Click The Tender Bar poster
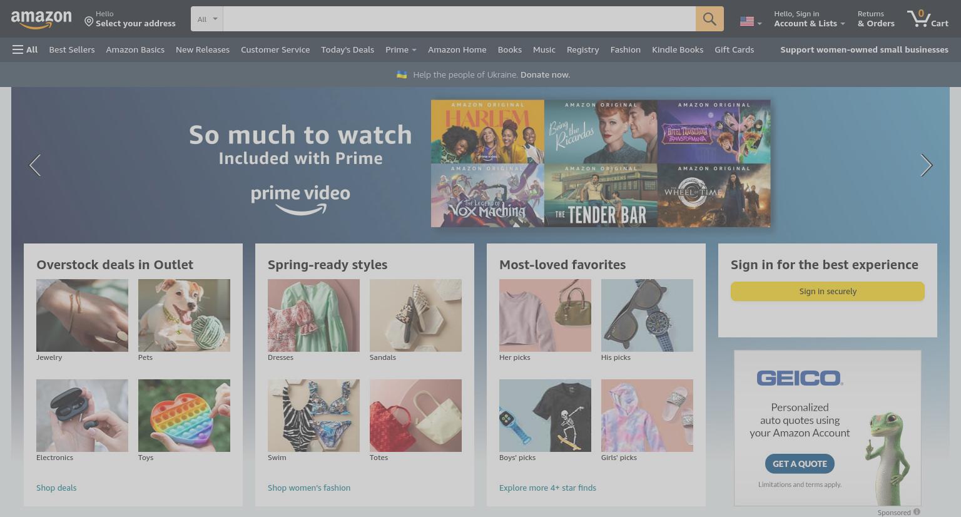Image resolution: width=961 pixels, height=517 pixels. (601, 195)
